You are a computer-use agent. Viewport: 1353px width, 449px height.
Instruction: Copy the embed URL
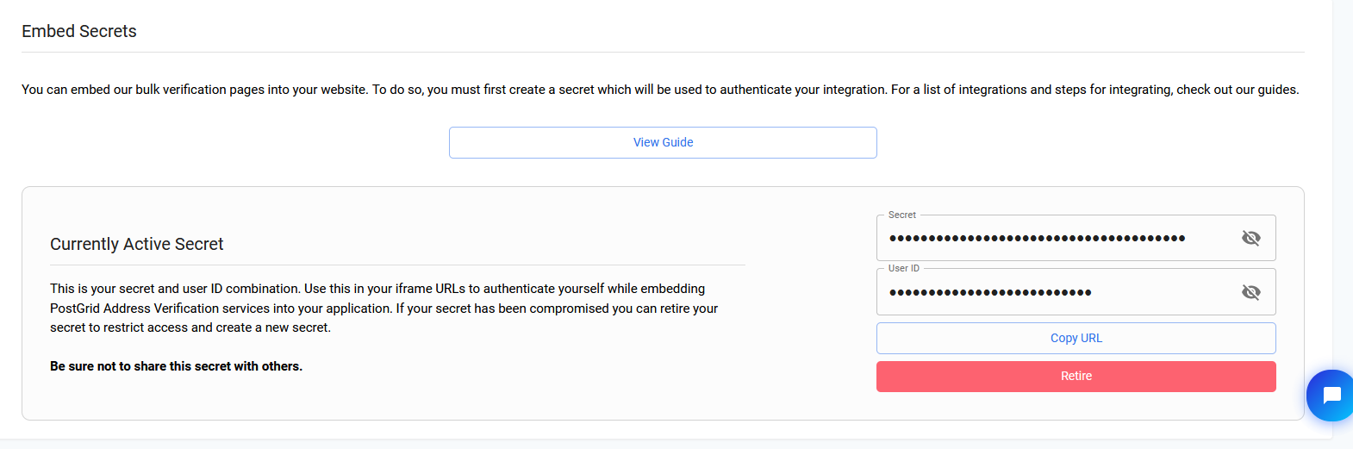tap(1076, 338)
